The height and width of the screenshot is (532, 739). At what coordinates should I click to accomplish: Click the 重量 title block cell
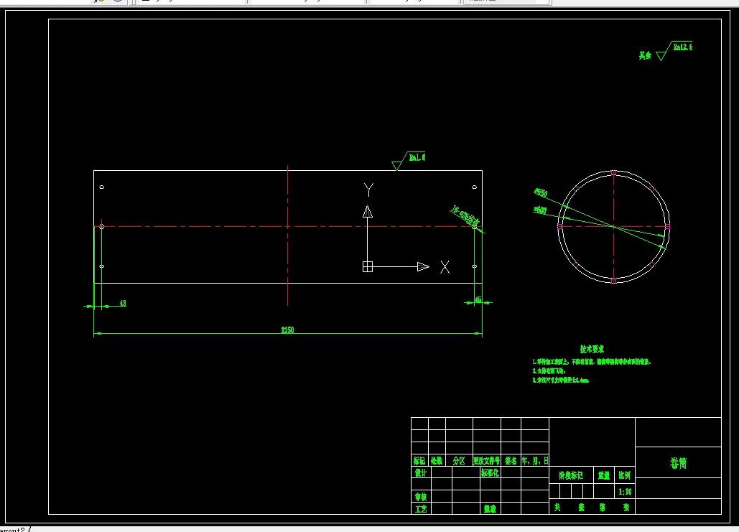click(x=604, y=475)
